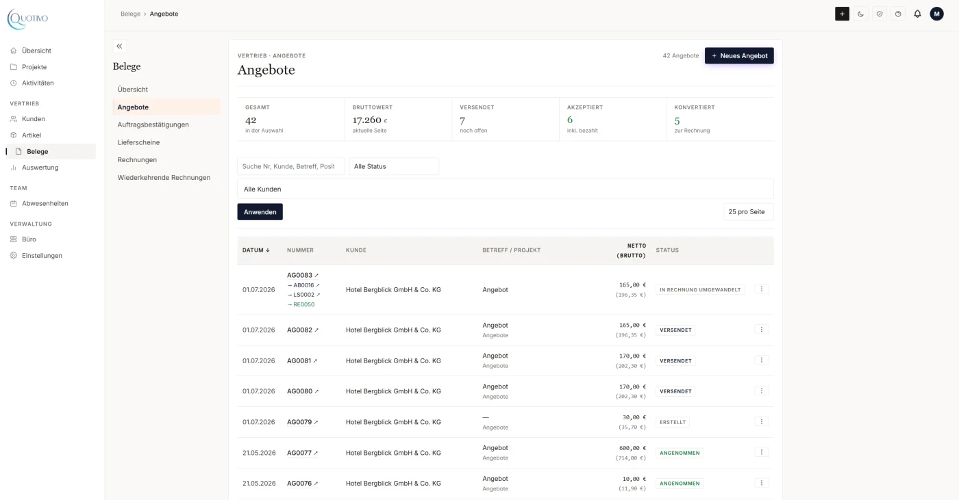Screen dimensions: 959x500
Task: Click the Angenommen badge for AG0077
Action: [680, 453]
